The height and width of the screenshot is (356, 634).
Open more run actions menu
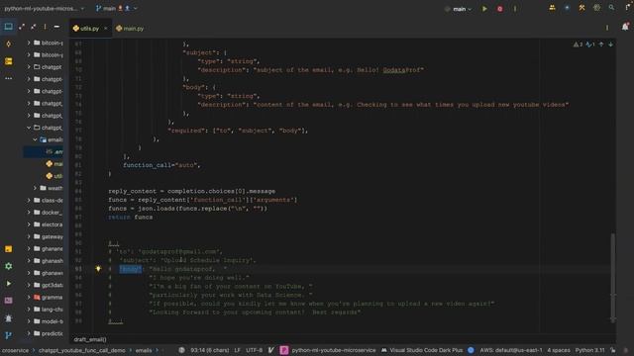(x=515, y=9)
